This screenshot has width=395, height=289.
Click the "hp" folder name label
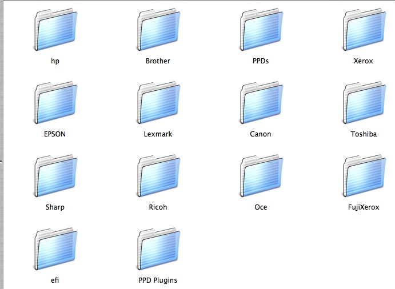[x=55, y=61]
